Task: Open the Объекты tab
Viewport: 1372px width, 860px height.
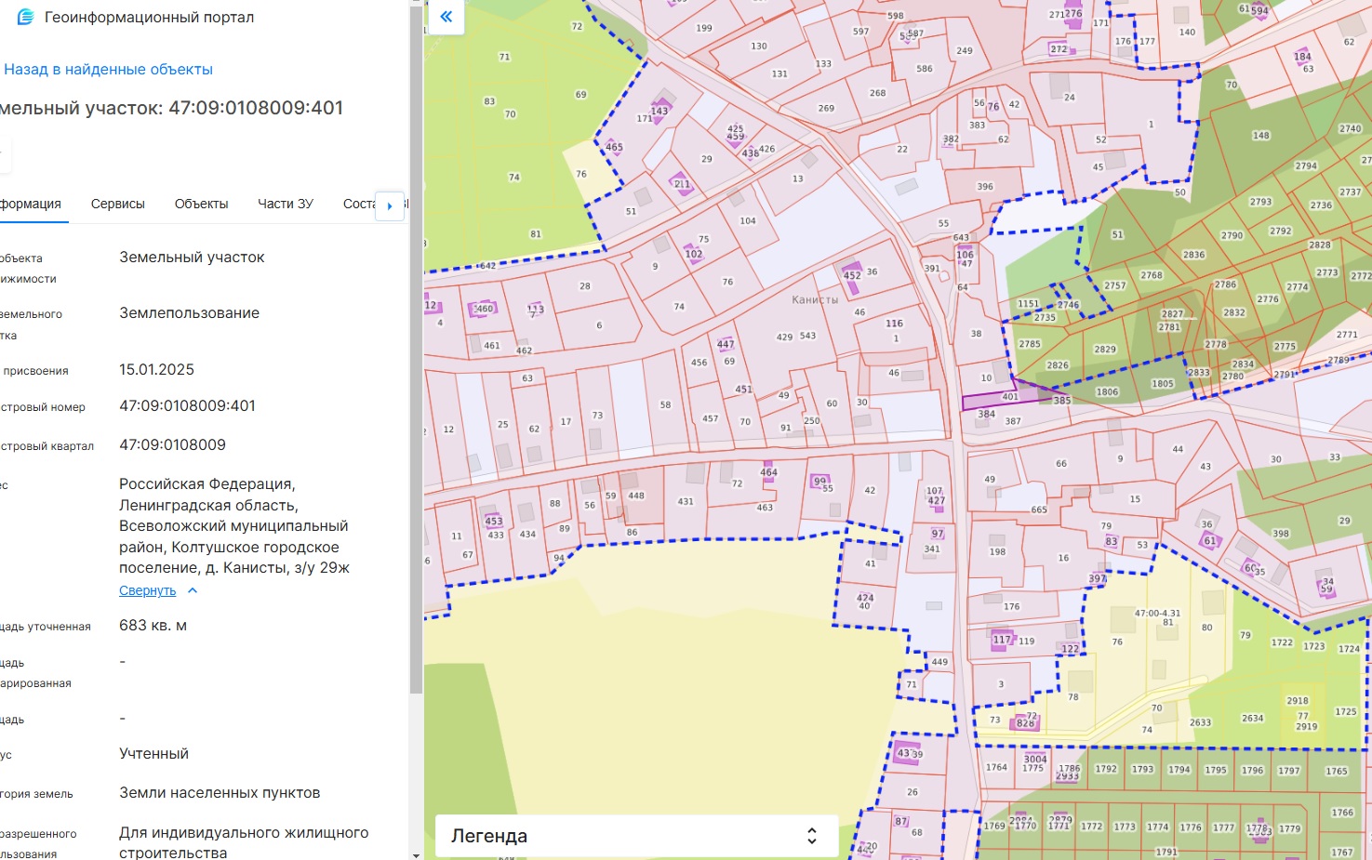Action: click(201, 204)
